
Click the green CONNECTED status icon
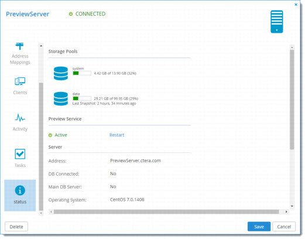click(x=71, y=14)
